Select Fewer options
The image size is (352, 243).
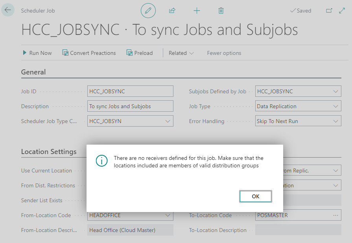coord(224,53)
